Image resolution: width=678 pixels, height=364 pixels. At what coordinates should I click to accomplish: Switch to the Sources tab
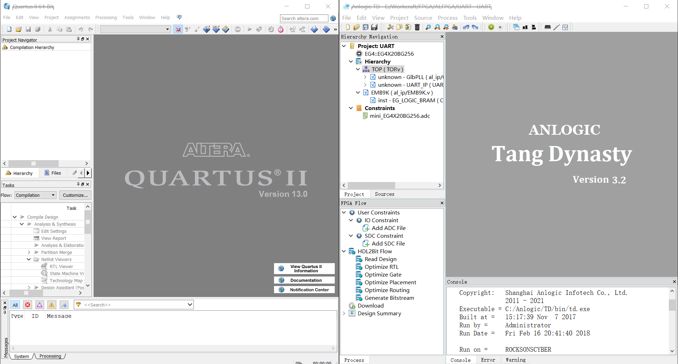pos(384,194)
